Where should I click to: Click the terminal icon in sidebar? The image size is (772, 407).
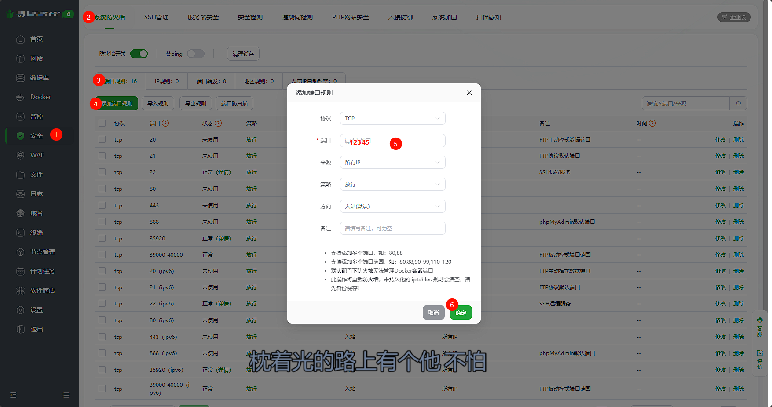[x=20, y=233]
